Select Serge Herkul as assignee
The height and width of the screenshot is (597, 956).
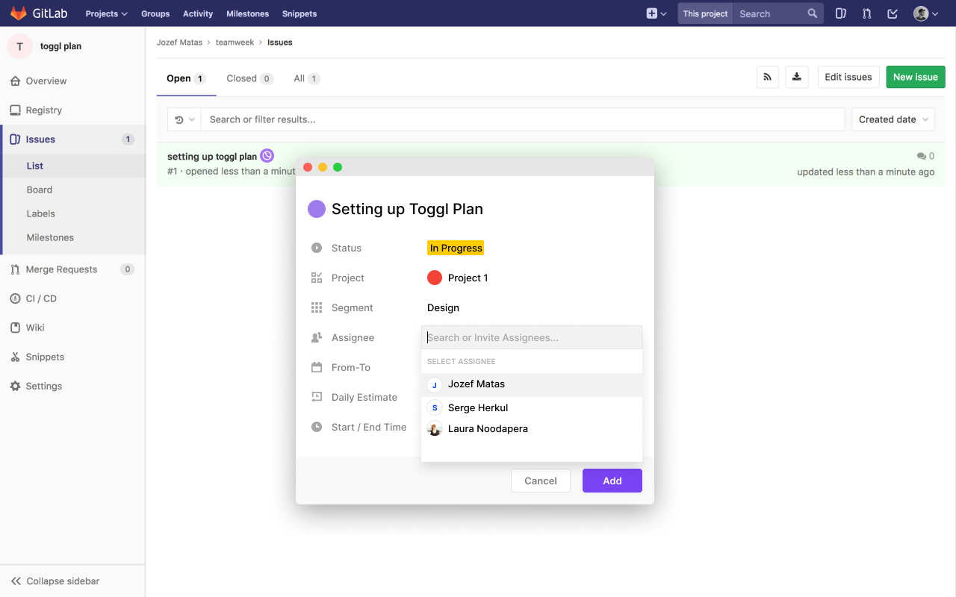[x=478, y=407]
